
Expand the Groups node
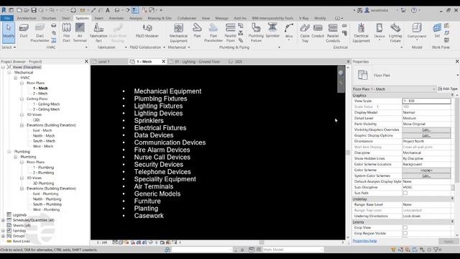coord(3,236)
